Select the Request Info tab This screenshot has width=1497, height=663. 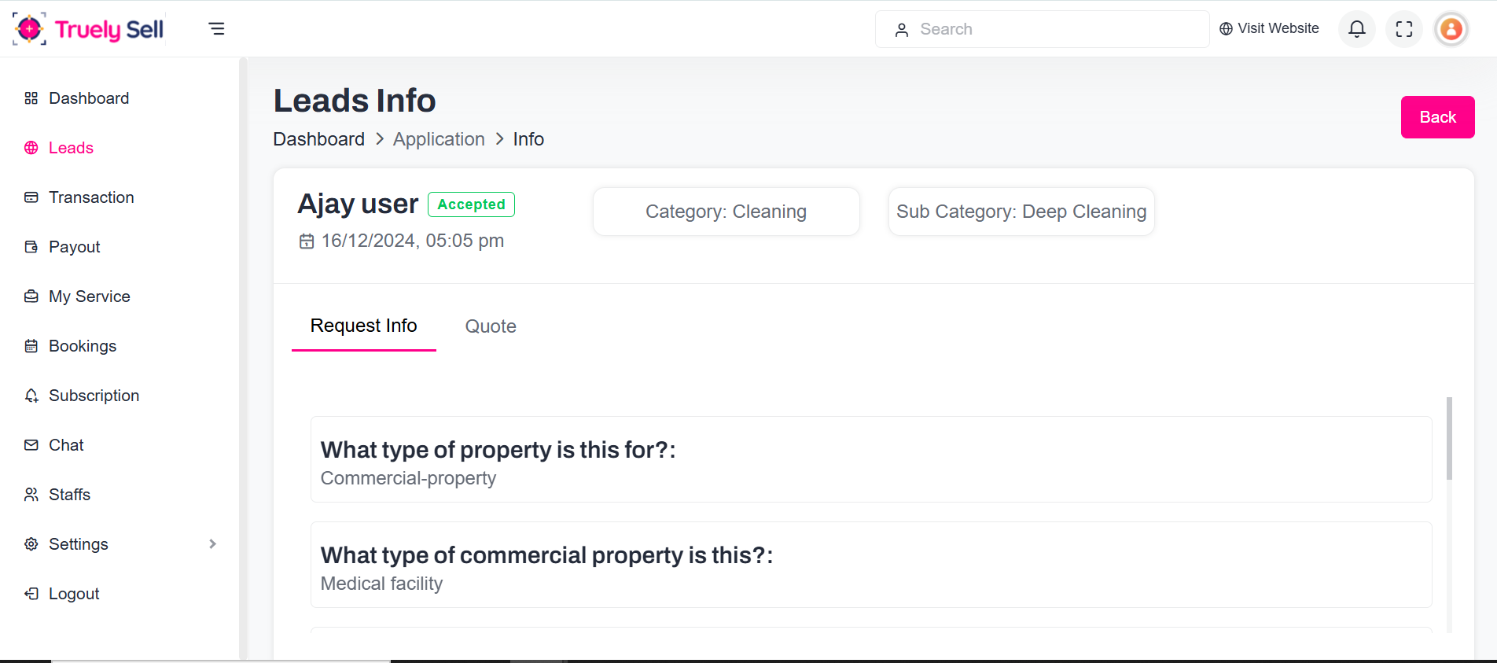point(363,326)
